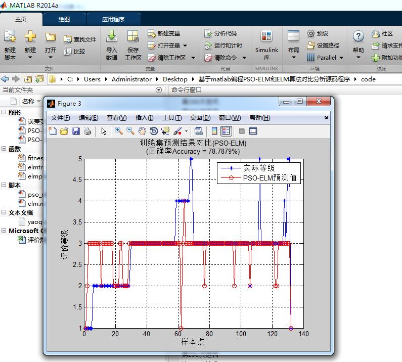
Task: Click the Request Support (请求支持) button
Action: [387, 46]
